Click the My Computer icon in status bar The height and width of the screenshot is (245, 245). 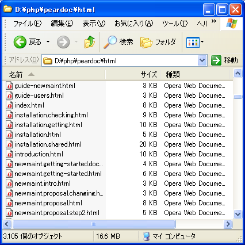[x=147, y=236]
